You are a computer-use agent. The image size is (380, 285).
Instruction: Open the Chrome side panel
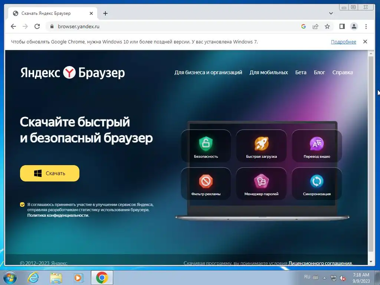(x=342, y=26)
